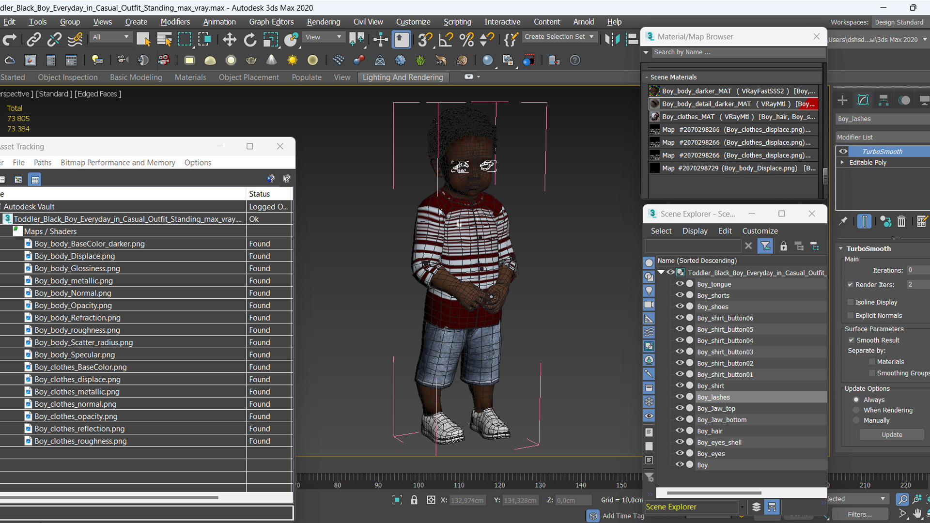
Task: Uncheck the Render Iters checkbox
Action: click(850, 285)
